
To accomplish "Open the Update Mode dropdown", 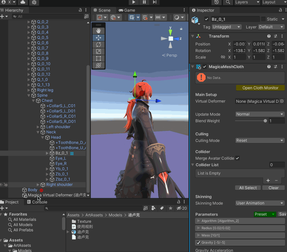I will tap(260, 114).
